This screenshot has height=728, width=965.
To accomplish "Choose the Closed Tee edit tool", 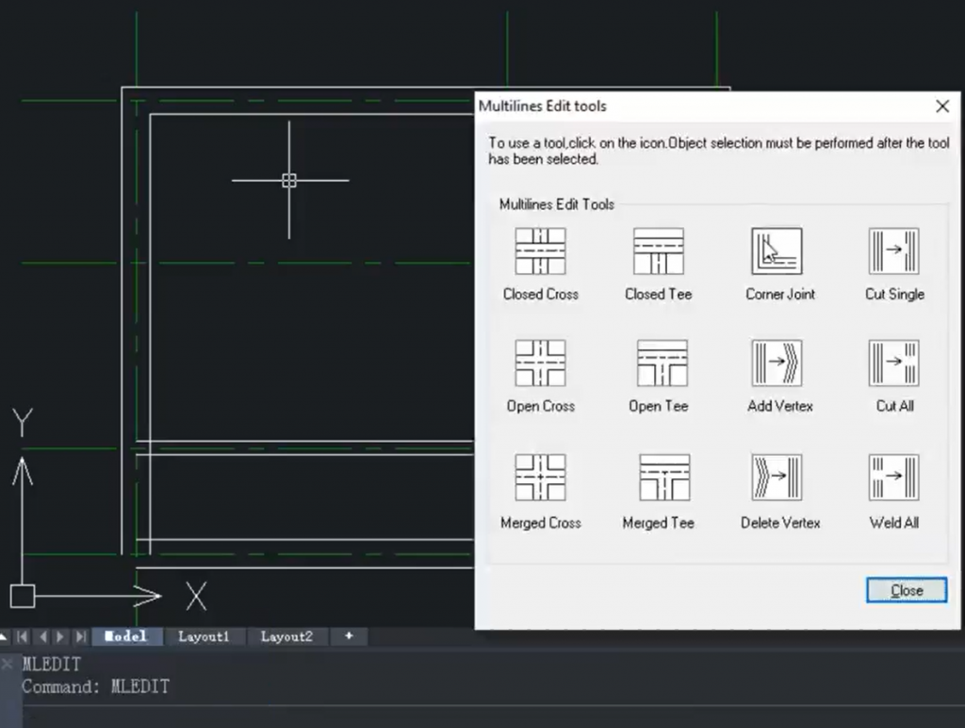I will click(x=658, y=251).
